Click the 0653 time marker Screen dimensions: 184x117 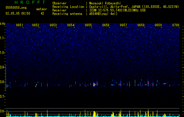pos(53,25)
